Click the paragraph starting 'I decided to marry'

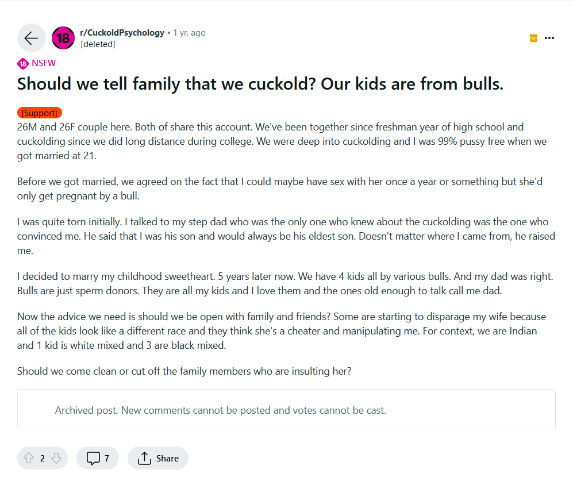click(x=284, y=283)
